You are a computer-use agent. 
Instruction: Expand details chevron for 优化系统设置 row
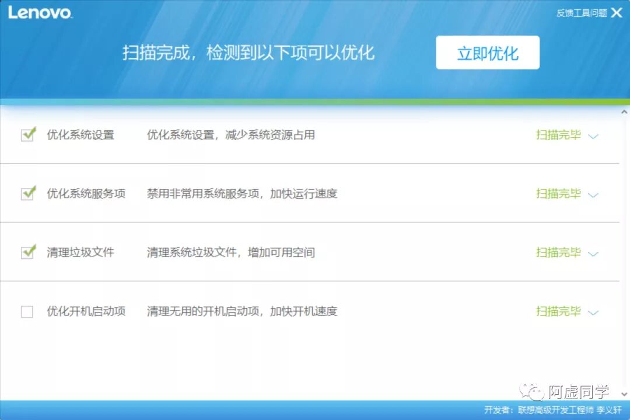(x=593, y=136)
